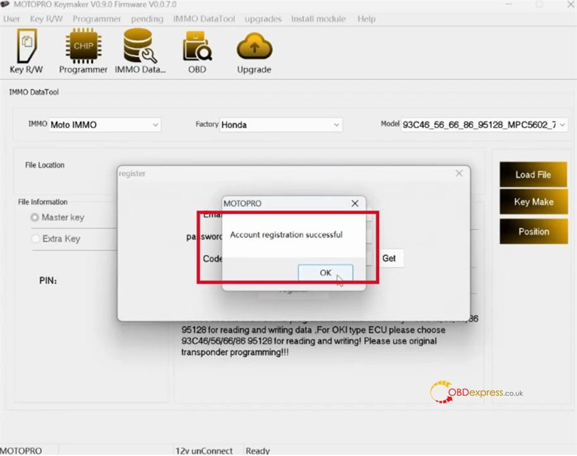
Task: Open the upgrades menu
Action: coord(263,19)
